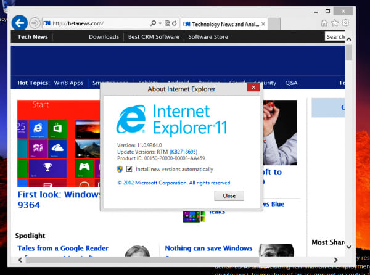Open the Q&A hot topic link
This screenshot has height=275, width=370.
pos(291,83)
